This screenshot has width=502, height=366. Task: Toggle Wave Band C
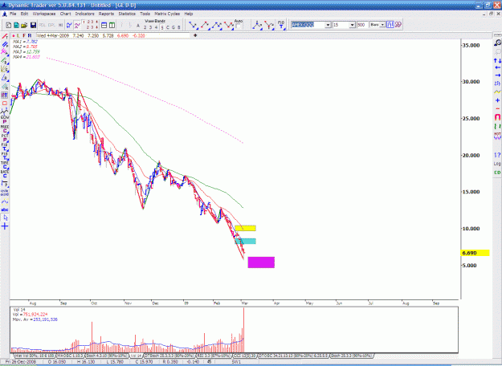click(x=167, y=27)
